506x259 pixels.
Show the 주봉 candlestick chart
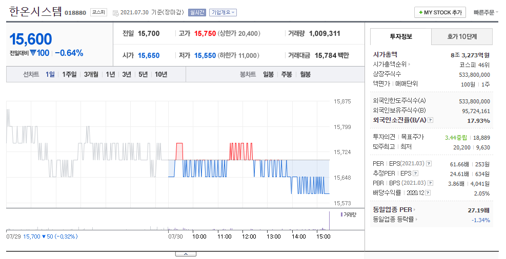287,74
